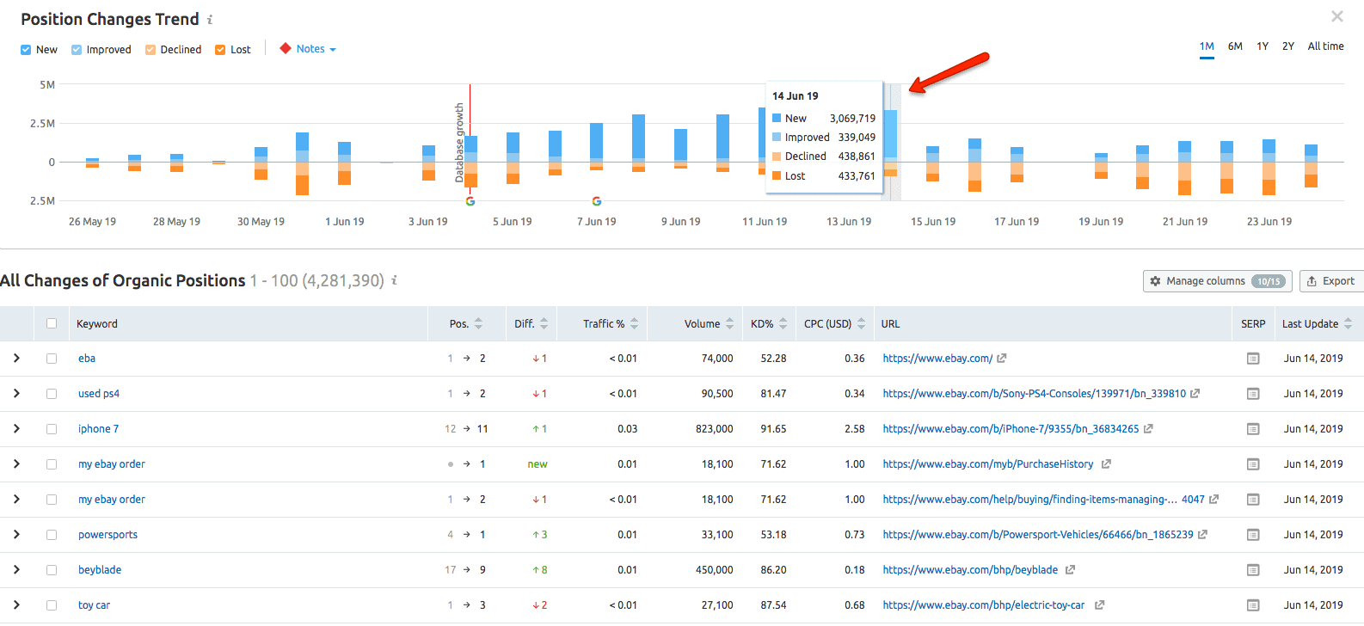Click Google update marker near 4 Jun
1364x626 pixels.
[470, 201]
